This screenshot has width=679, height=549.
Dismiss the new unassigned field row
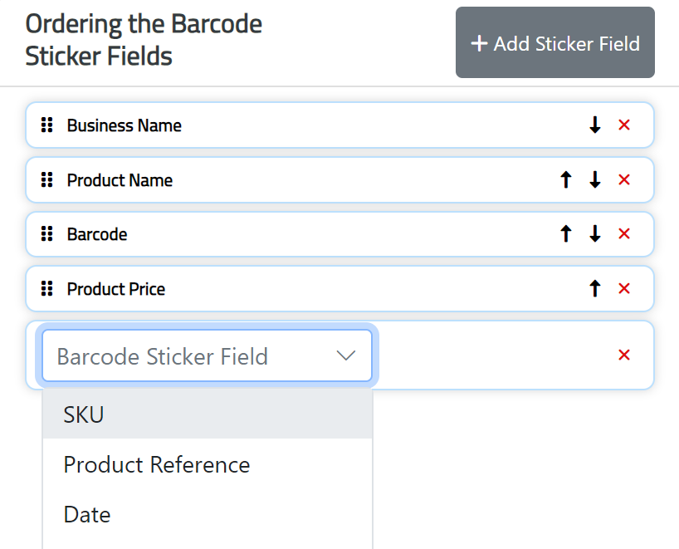tap(623, 355)
